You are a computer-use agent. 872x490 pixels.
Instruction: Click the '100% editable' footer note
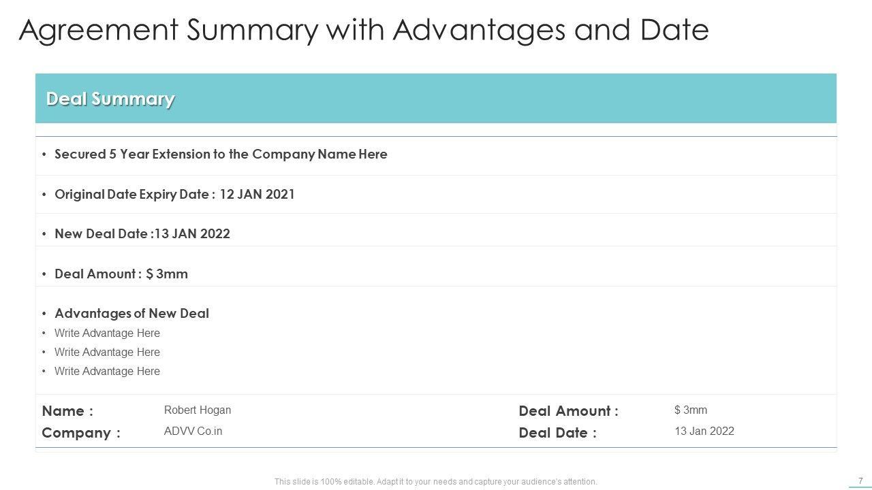tap(435, 482)
